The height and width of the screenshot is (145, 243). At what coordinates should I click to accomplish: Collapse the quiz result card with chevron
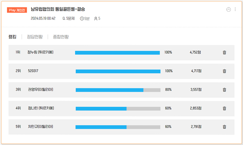click(229, 9)
